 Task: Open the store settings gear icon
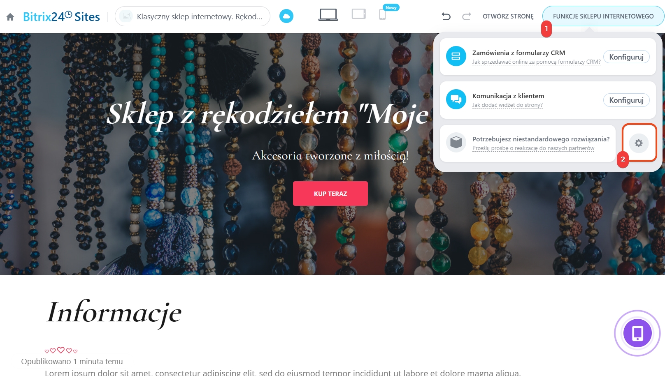click(639, 143)
